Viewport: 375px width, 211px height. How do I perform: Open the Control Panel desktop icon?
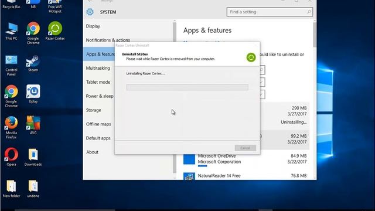click(11, 65)
